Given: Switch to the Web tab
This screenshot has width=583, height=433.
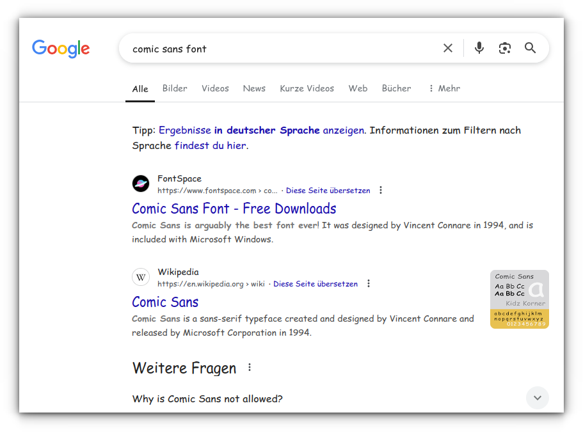Looking at the screenshot, I should click(358, 88).
